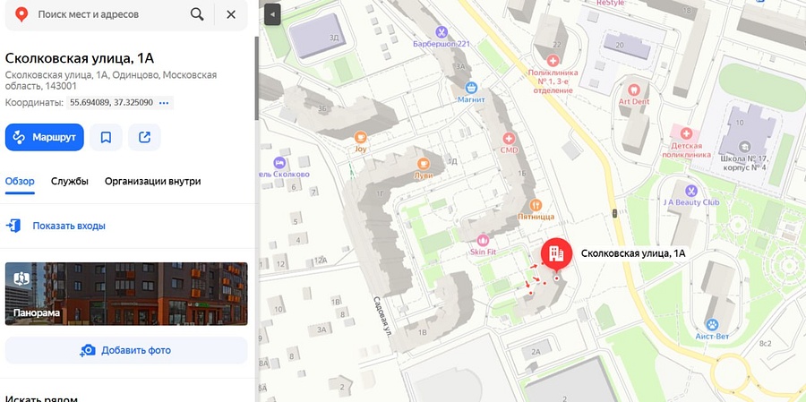The width and height of the screenshot is (806, 402).
Task: Open the Аист-Вет paw marker
Action: click(712, 325)
